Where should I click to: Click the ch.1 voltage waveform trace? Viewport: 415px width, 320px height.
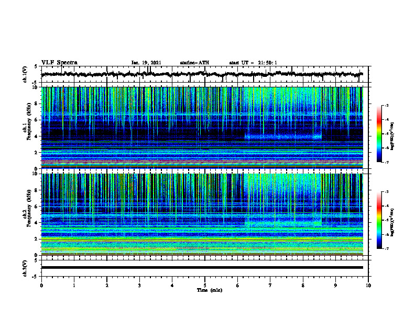(x=202, y=74)
